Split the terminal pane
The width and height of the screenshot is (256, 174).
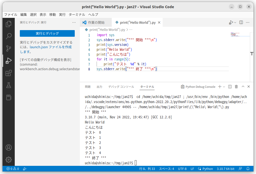(x=230, y=87)
